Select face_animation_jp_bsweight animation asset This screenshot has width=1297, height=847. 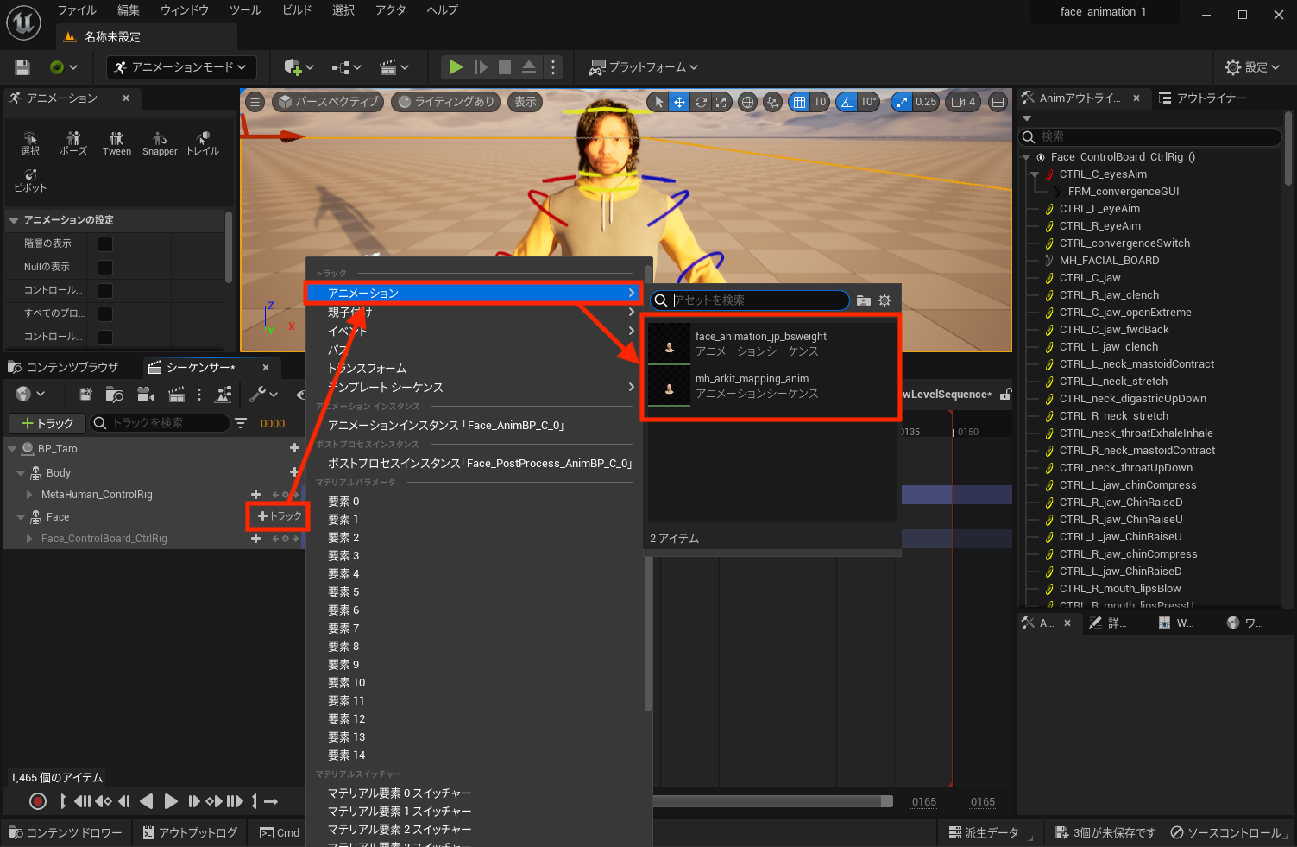pyautogui.click(x=760, y=344)
